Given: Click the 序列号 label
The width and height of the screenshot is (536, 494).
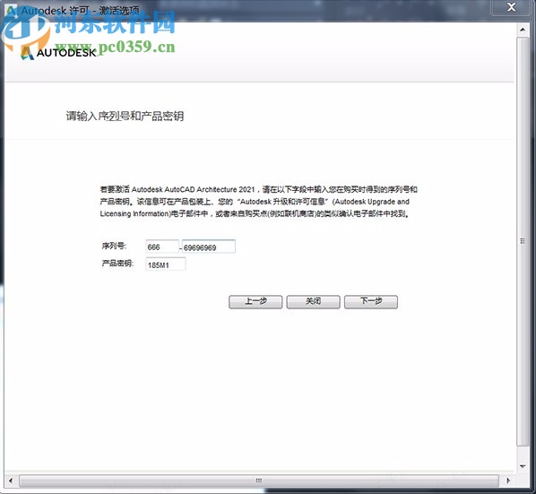Looking at the screenshot, I should click(114, 246).
